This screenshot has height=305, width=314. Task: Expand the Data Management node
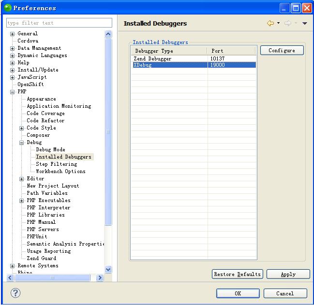click(12, 48)
